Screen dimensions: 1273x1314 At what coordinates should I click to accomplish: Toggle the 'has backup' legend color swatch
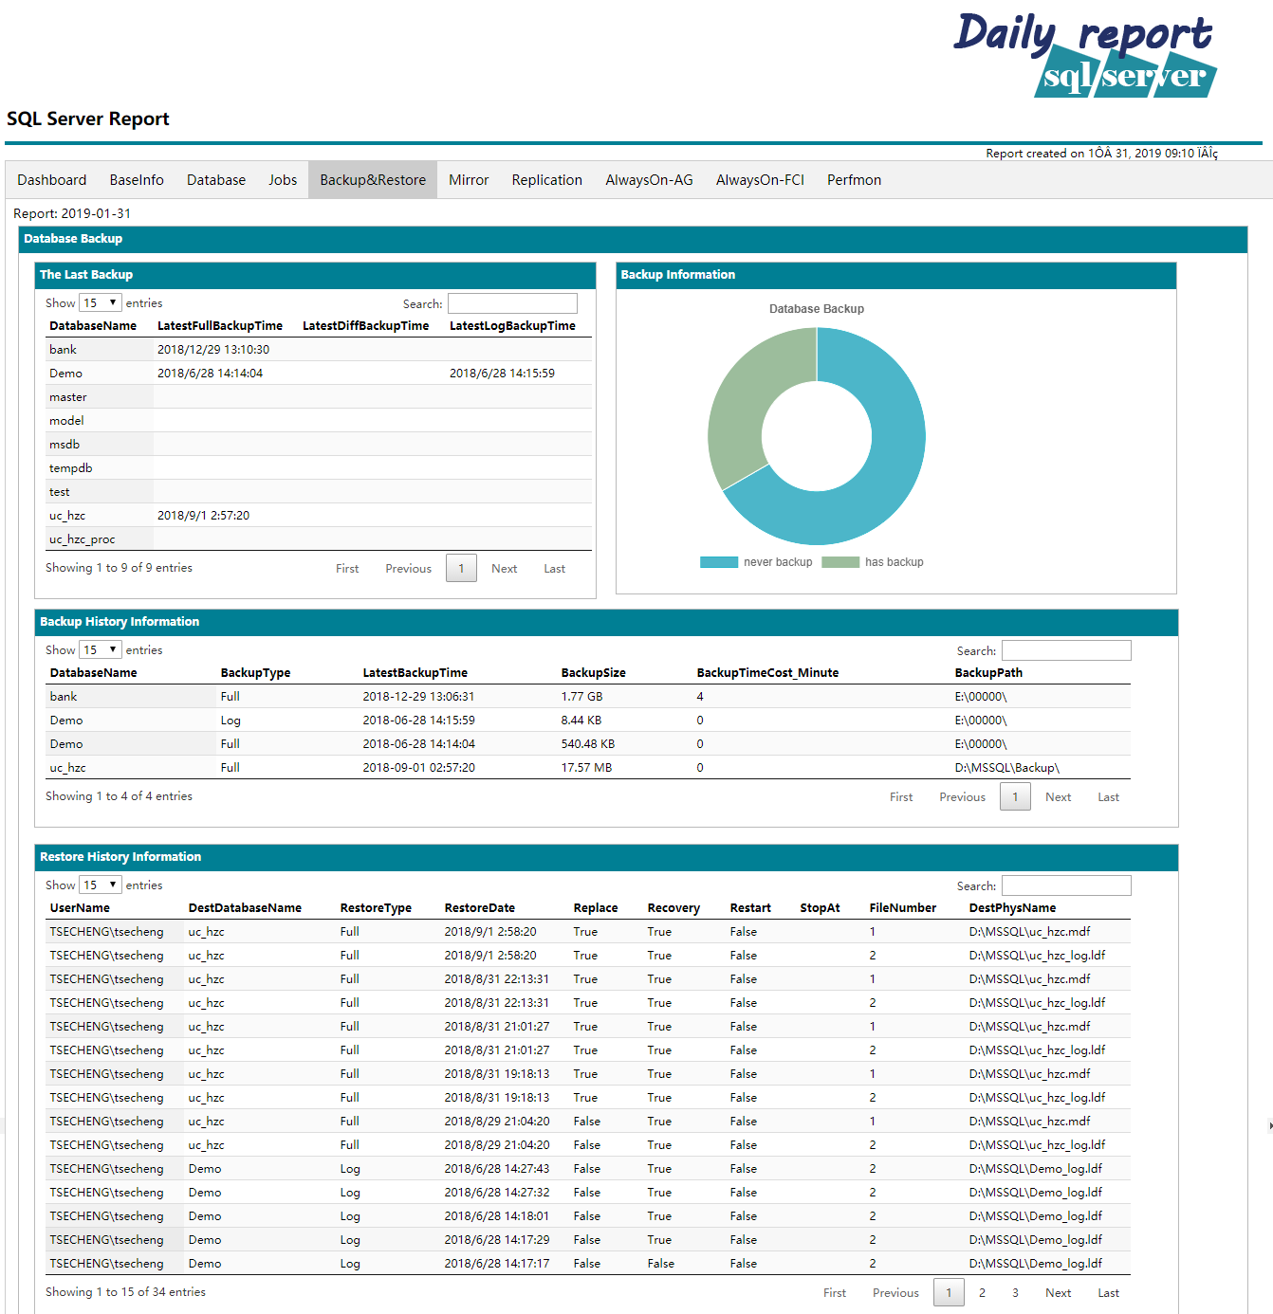[840, 562]
